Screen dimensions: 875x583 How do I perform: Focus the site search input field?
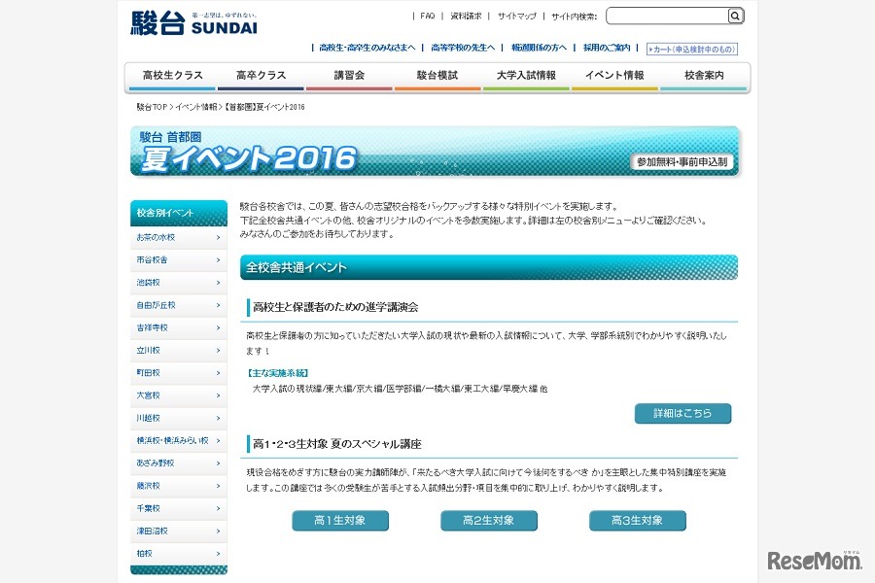point(667,17)
